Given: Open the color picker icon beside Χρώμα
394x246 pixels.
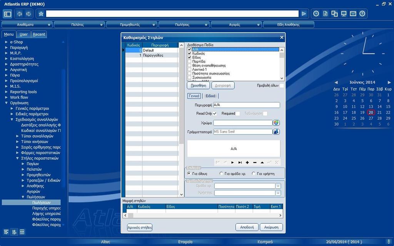Looking at the screenshot, I should click(276, 123).
